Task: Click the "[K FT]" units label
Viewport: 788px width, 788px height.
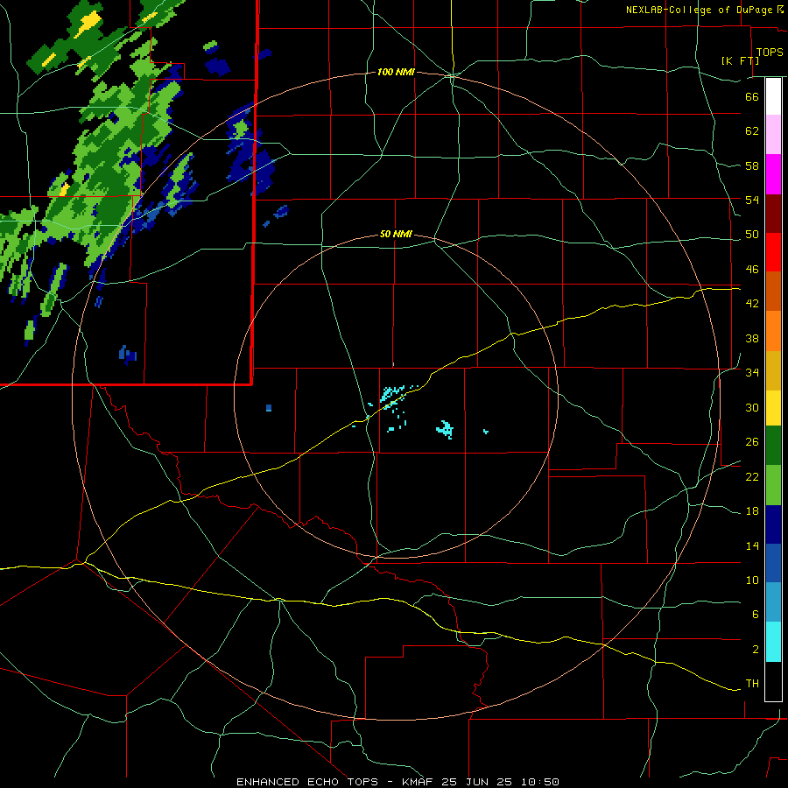Action: pyautogui.click(x=740, y=60)
